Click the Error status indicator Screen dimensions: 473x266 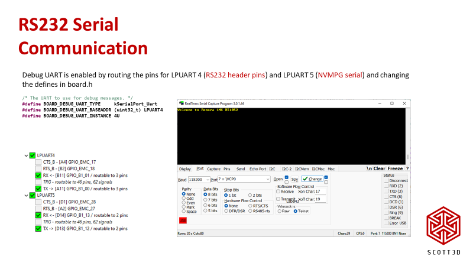point(386,223)
